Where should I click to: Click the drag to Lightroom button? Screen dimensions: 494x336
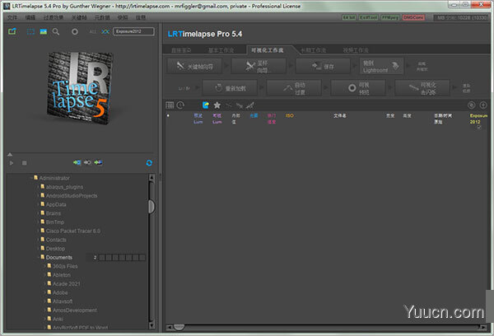[x=381, y=66]
